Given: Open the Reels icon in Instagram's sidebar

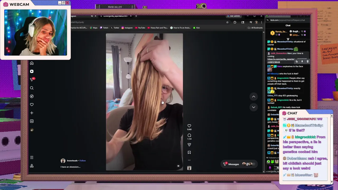Looking at the screenshot, I should (32, 71).
